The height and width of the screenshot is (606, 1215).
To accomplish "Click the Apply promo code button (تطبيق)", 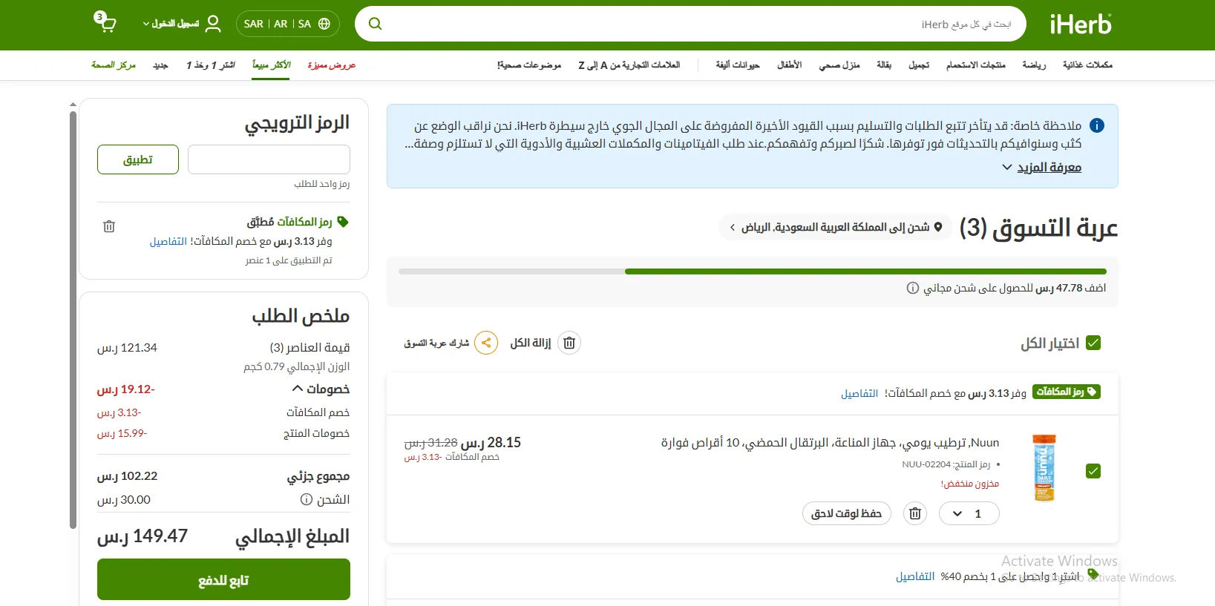I will [138, 159].
